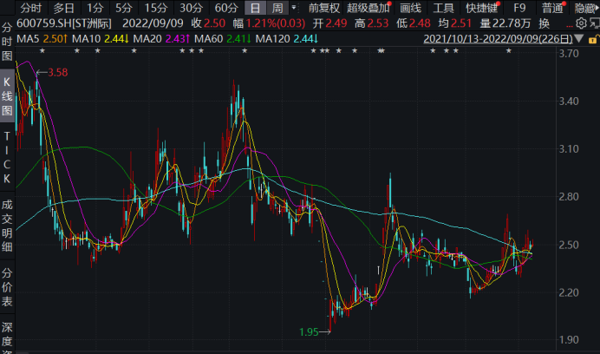Switch to 60分 minute chart
This screenshot has height=354, width=600.
pos(226,8)
